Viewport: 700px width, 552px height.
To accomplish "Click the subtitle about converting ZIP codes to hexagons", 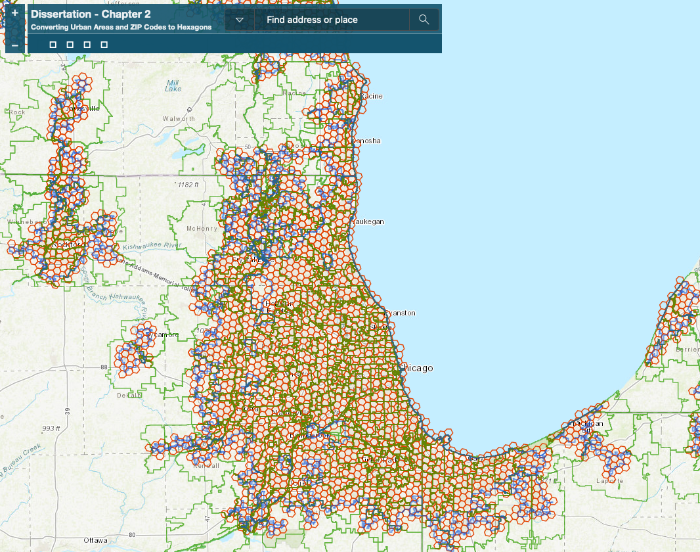I will [121, 28].
